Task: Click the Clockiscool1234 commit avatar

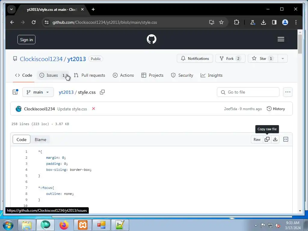Action: [x=18, y=109]
